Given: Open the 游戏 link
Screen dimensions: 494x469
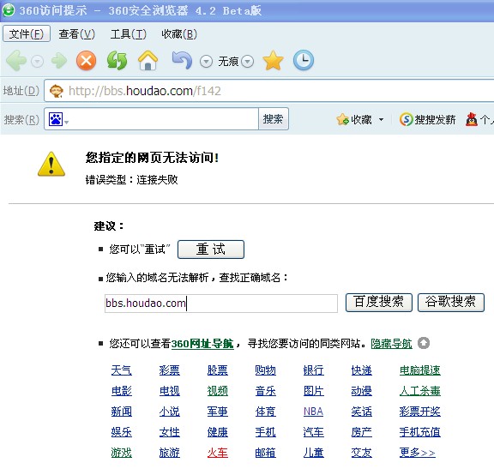Looking at the screenshot, I should pos(121,453).
